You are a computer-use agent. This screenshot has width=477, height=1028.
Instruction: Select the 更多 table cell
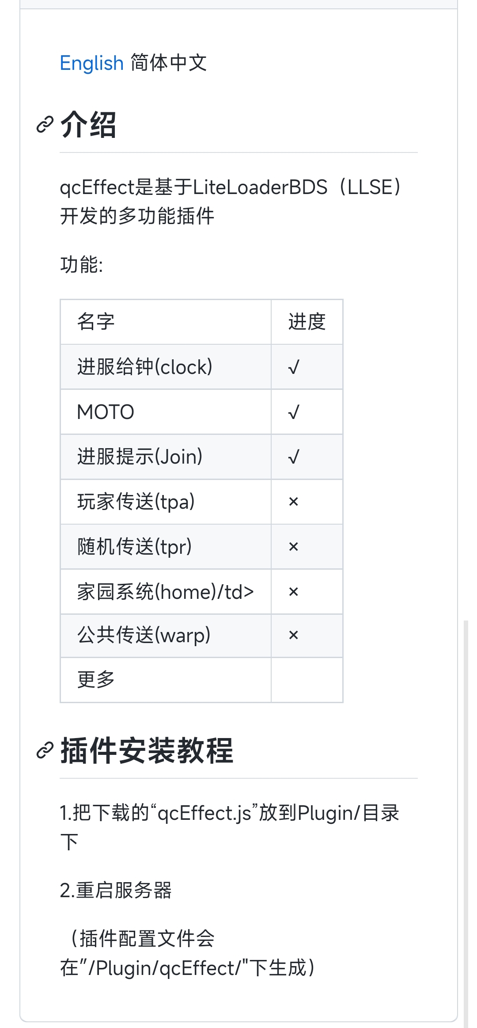pos(166,680)
